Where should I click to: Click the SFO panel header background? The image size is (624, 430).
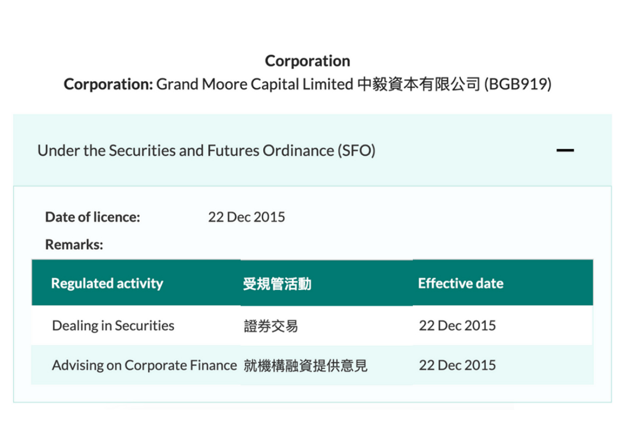pyautogui.click(x=313, y=150)
